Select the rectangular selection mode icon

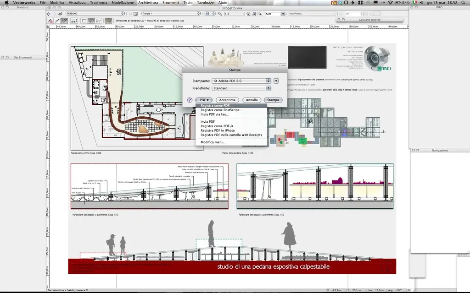coord(84,21)
